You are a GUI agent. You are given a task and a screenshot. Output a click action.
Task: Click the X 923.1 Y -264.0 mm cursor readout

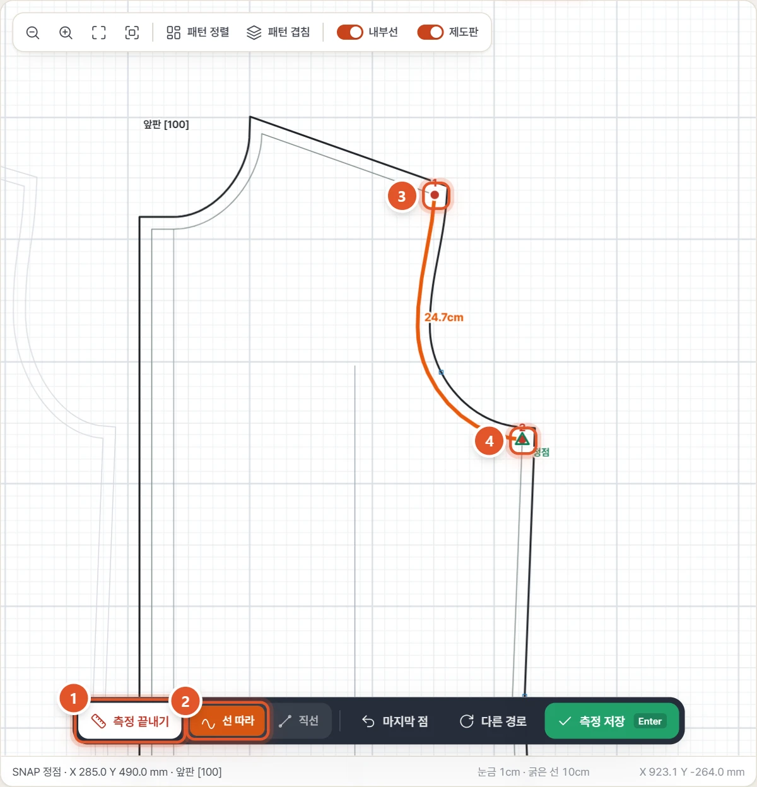[x=692, y=772]
